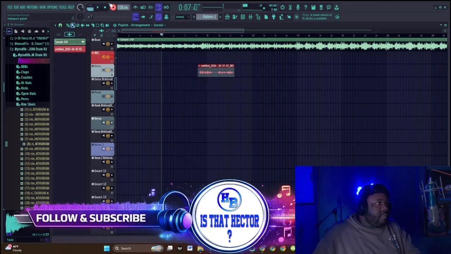The height and width of the screenshot is (254, 451).
Task: Open the channel rack view icon
Action: pos(243,17)
